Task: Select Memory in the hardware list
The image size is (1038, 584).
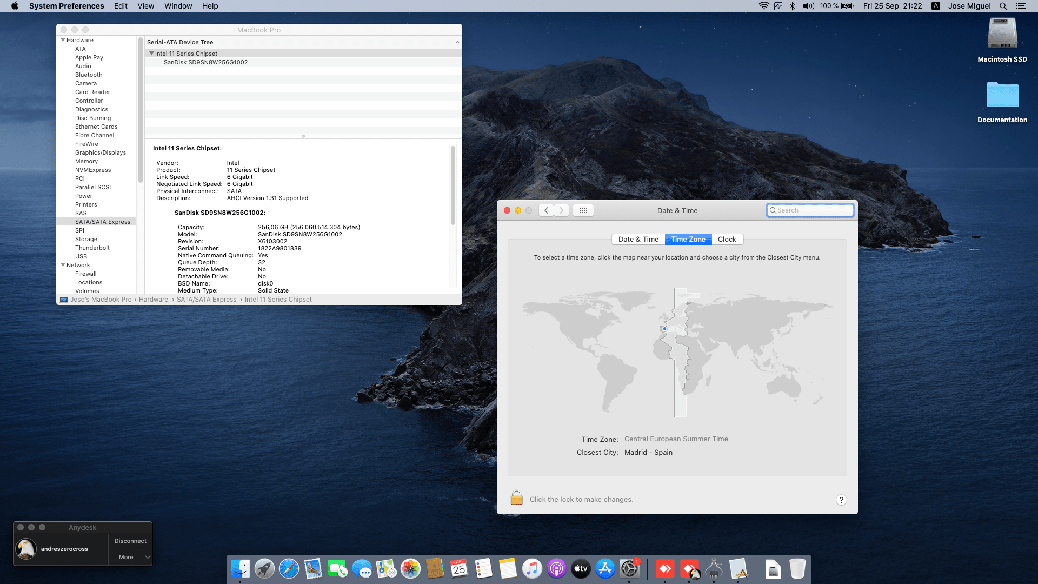Action: point(86,161)
